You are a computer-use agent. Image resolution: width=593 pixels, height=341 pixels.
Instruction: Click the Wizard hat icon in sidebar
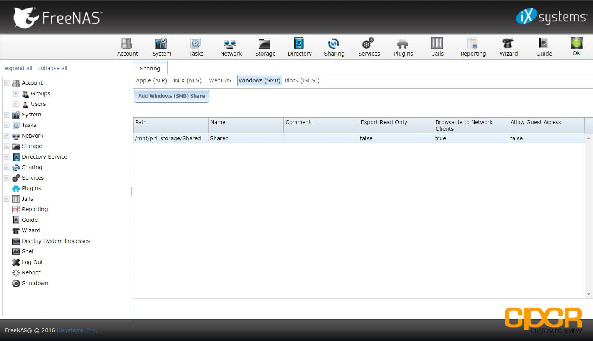click(16, 231)
